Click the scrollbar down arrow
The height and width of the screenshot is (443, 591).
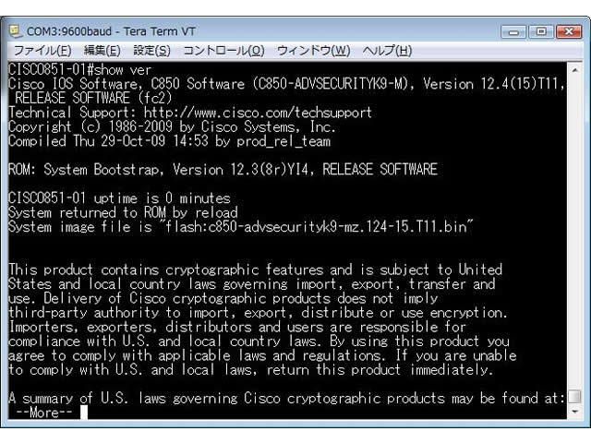574,412
